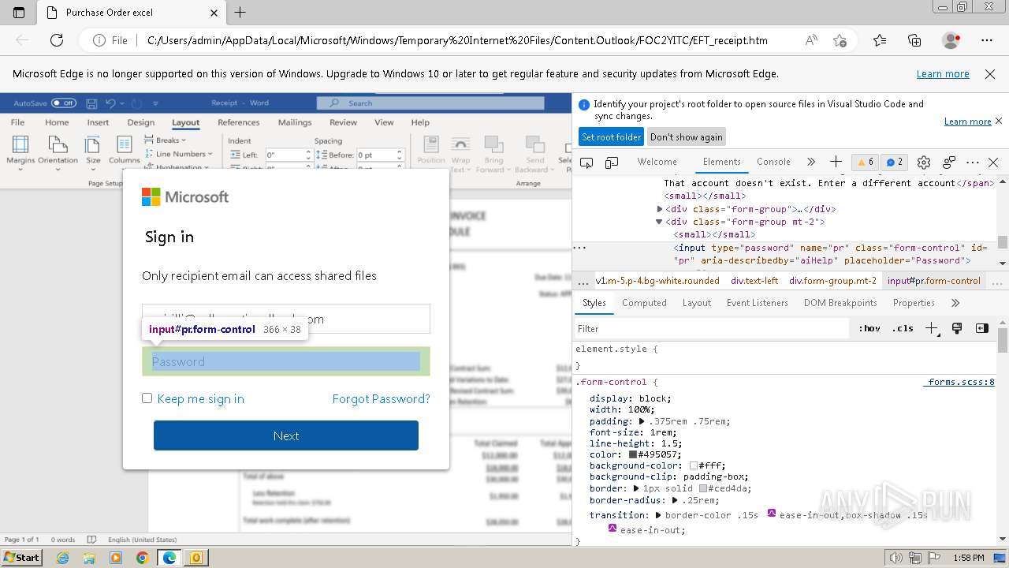Show more DevTools main tabs chevron
The height and width of the screenshot is (568, 1009).
tap(810, 162)
